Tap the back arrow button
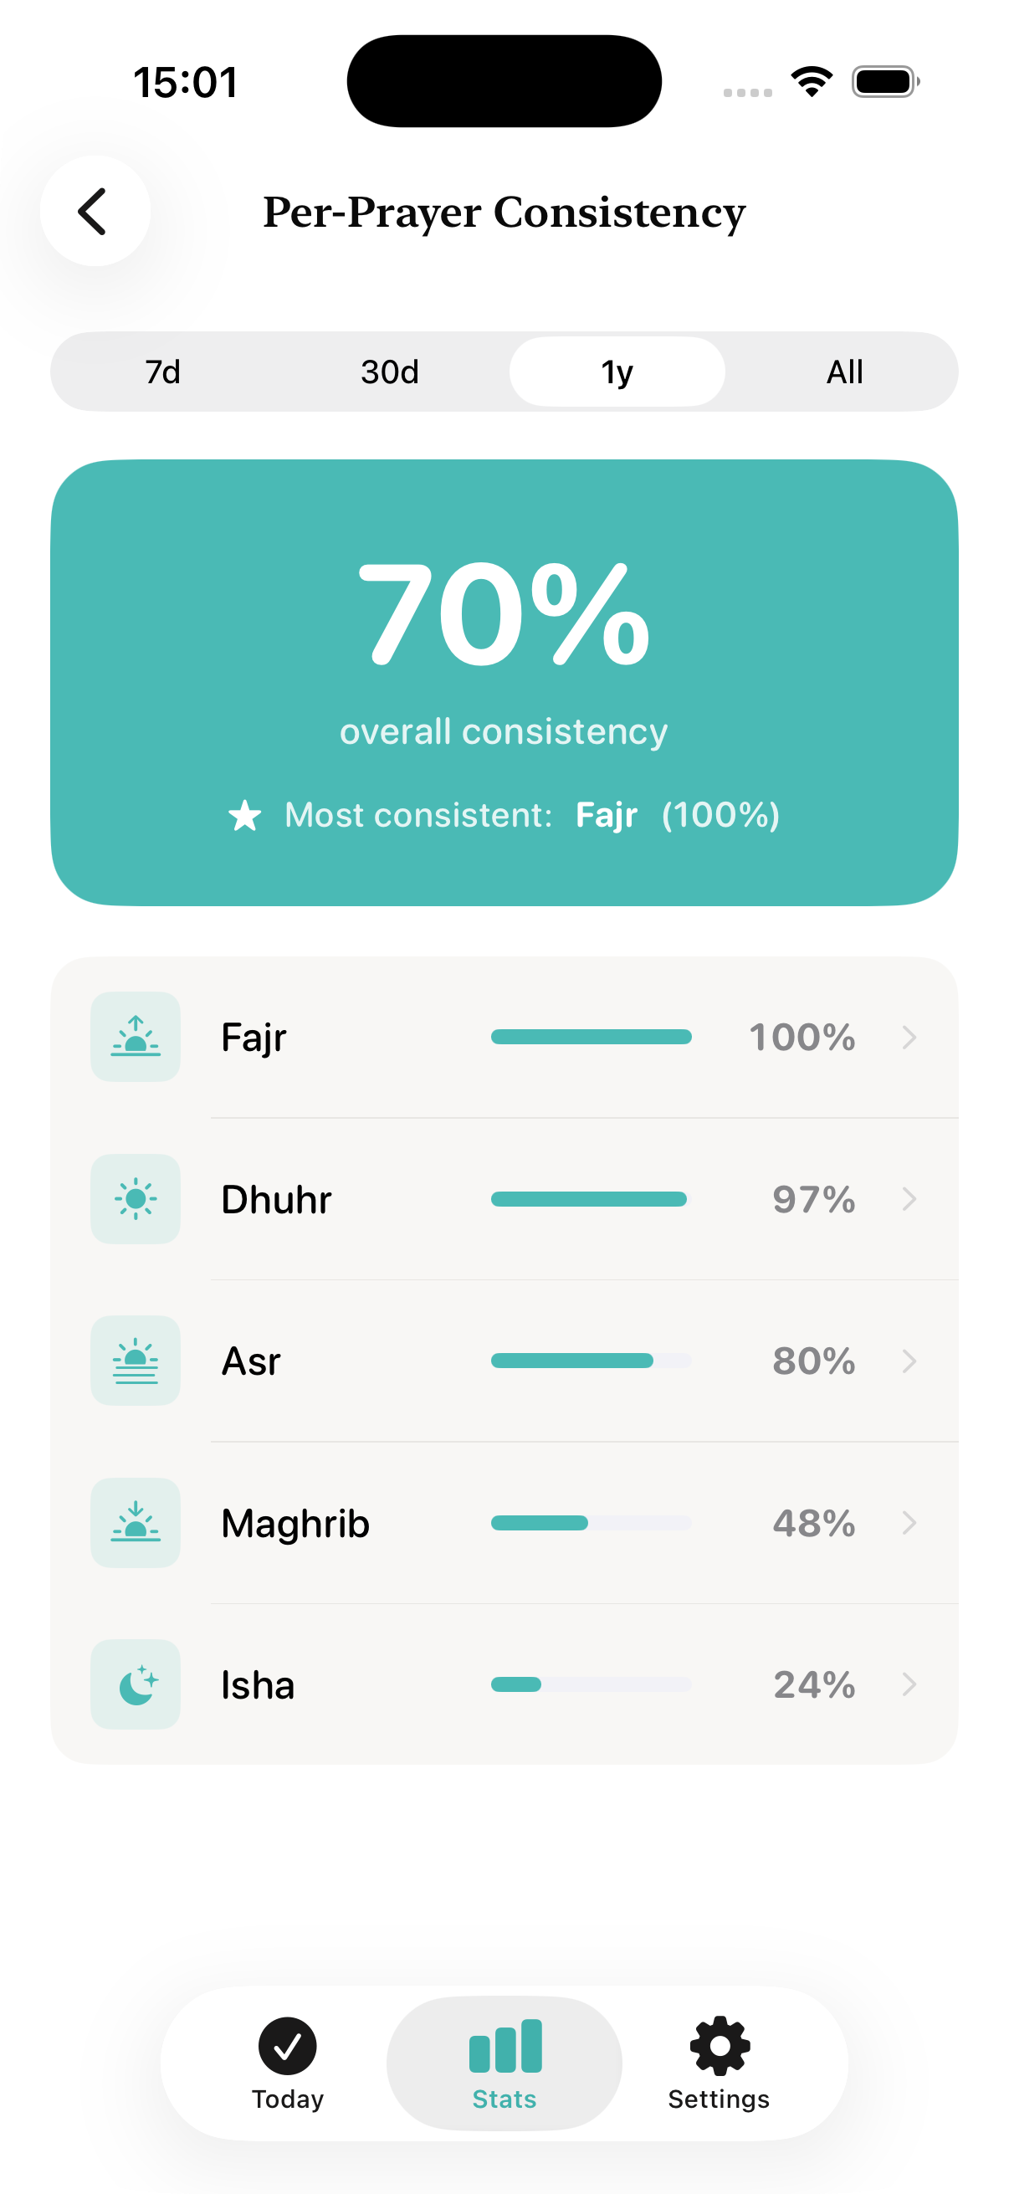 (x=95, y=211)
